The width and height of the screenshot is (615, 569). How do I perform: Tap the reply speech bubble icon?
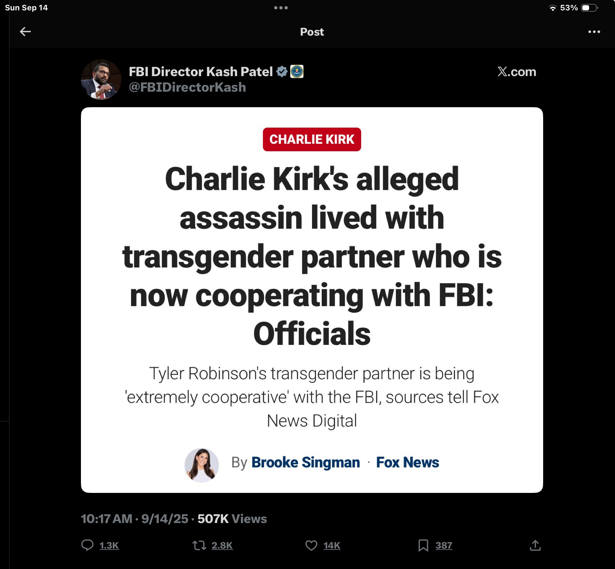coord(87,545)
